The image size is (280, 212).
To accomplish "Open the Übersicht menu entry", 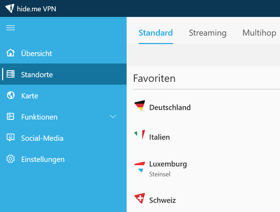I will (63, 53).
